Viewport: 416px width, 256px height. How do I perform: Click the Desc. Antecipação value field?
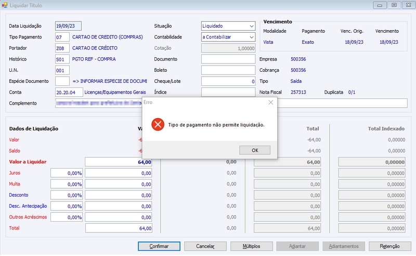click(x=119, y=207)
